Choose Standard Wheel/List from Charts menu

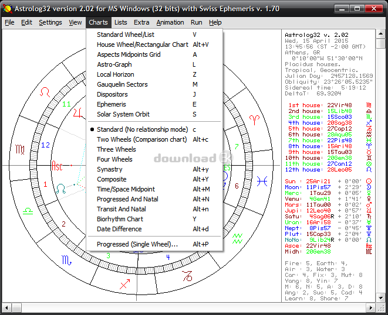click(x=154, y=35)
